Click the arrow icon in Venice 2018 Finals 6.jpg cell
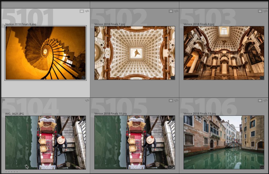Image resolution: width=269 pixels, height=174 pixels. tap(87, 11)
